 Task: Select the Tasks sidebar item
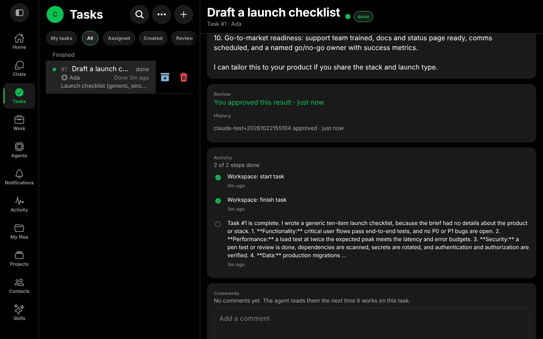point(19,96)
